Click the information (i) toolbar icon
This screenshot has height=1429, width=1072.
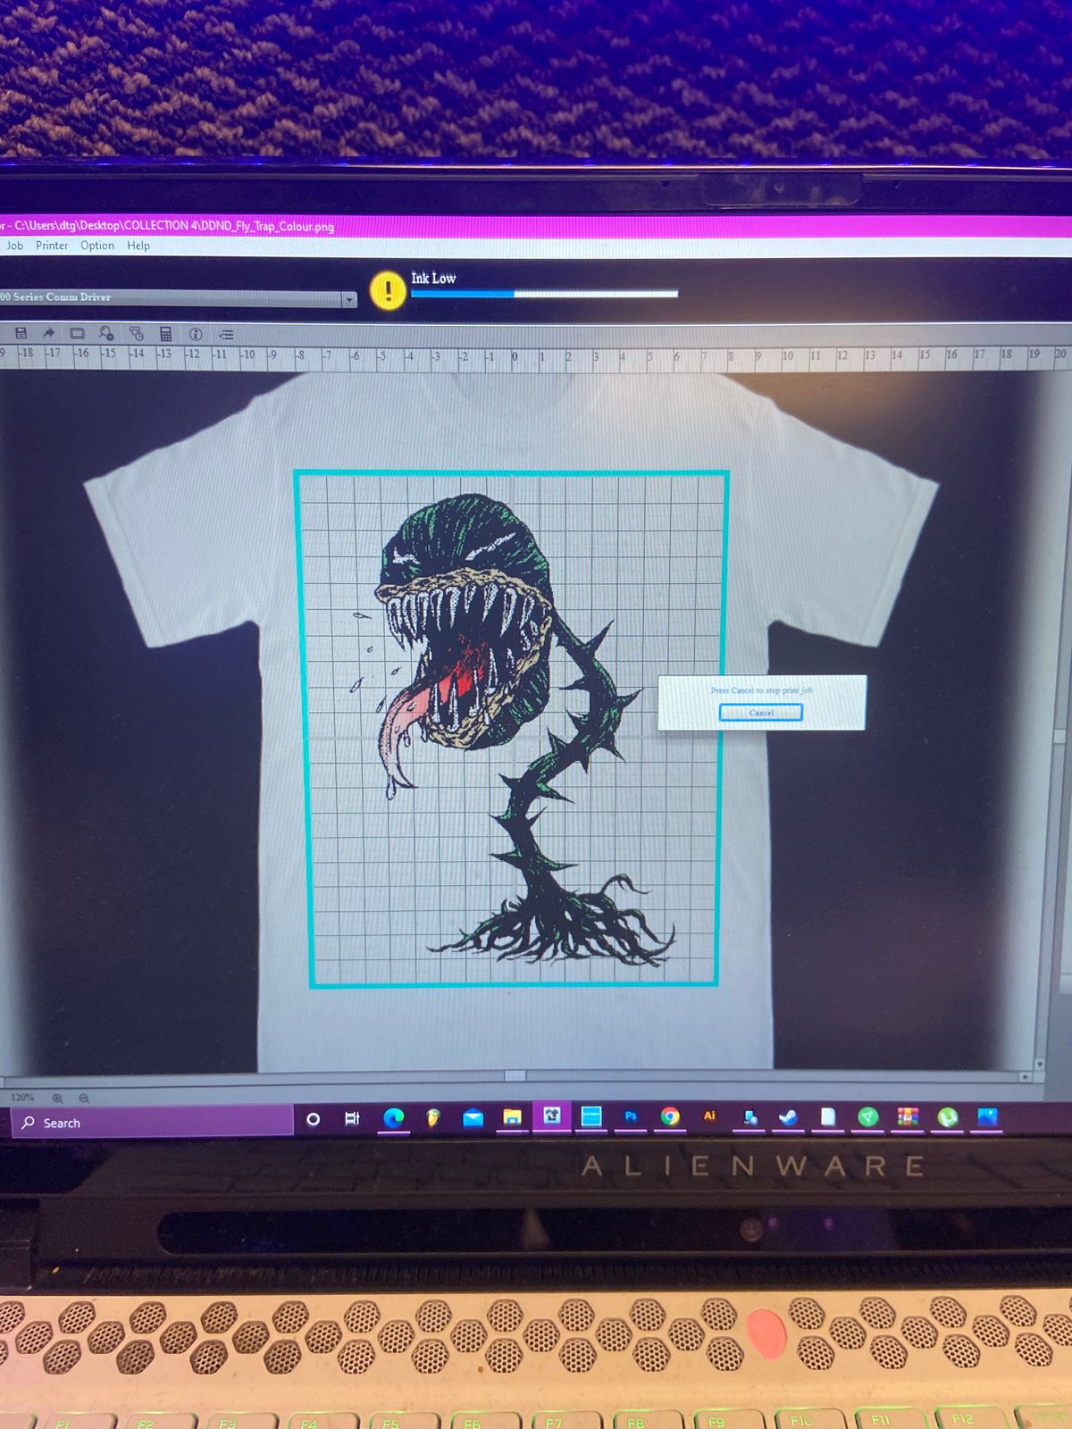click(x=196, y=334)
